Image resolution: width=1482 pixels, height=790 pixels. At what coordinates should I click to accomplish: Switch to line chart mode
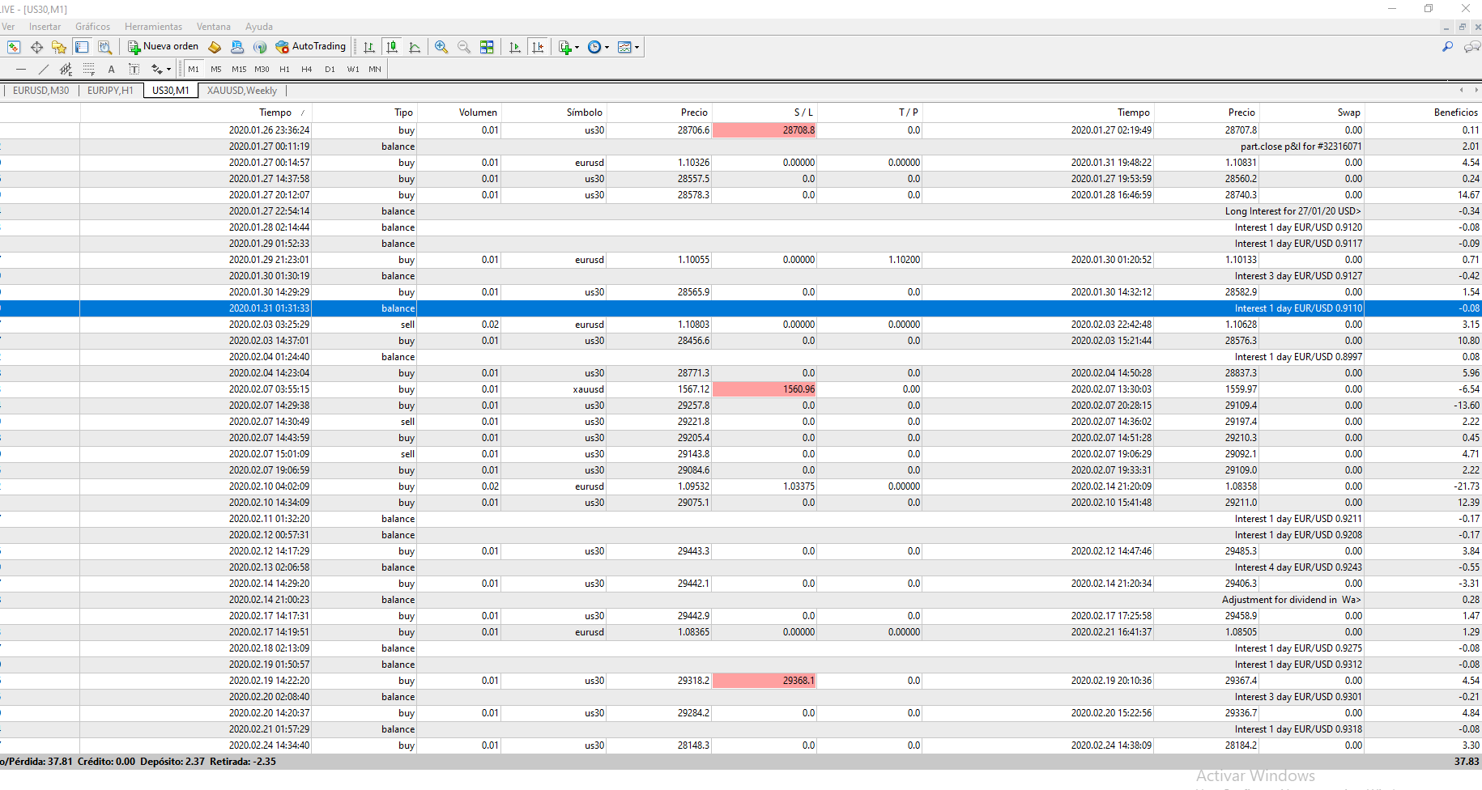(x=415, y=47)
